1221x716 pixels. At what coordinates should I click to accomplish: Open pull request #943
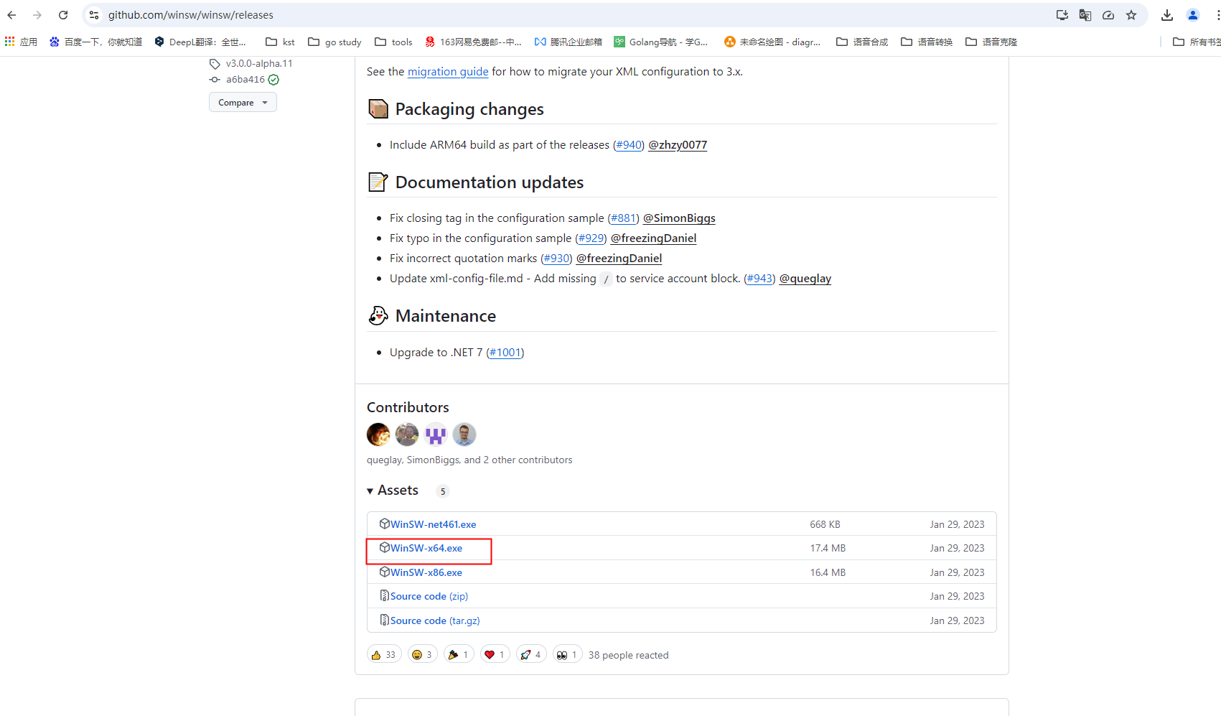759,279
